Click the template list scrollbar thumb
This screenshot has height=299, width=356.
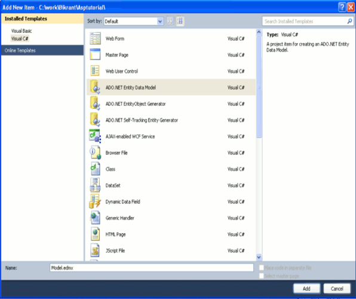click(x=259, y=87)
